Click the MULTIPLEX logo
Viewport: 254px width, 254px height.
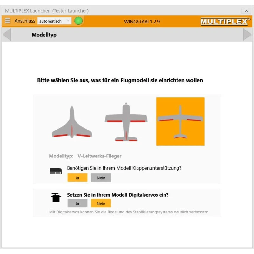(225, 22)
